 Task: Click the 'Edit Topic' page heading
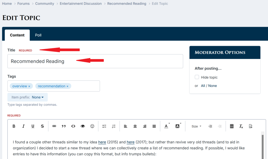pos(21,18)
